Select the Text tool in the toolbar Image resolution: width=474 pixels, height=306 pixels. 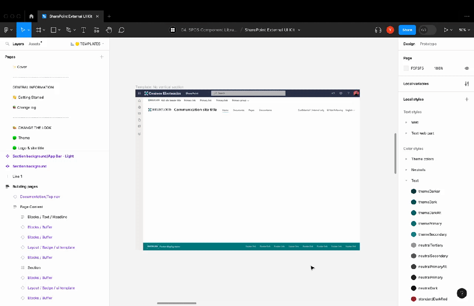click(83, 30)
